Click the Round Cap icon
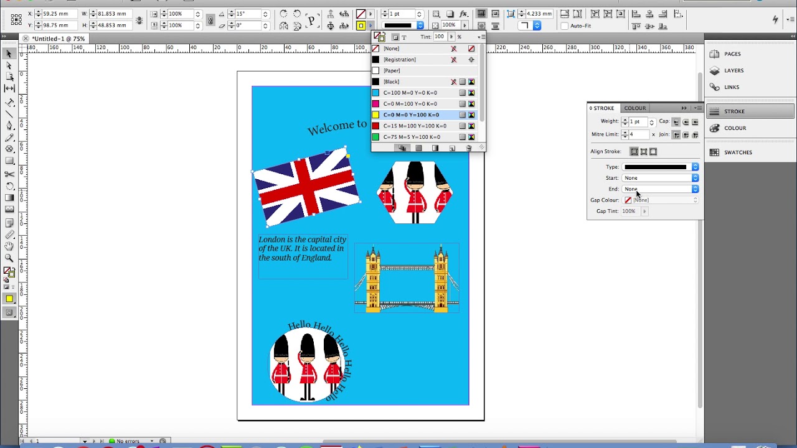The height and width of the screenshot is (448, 797). [686, 122]
